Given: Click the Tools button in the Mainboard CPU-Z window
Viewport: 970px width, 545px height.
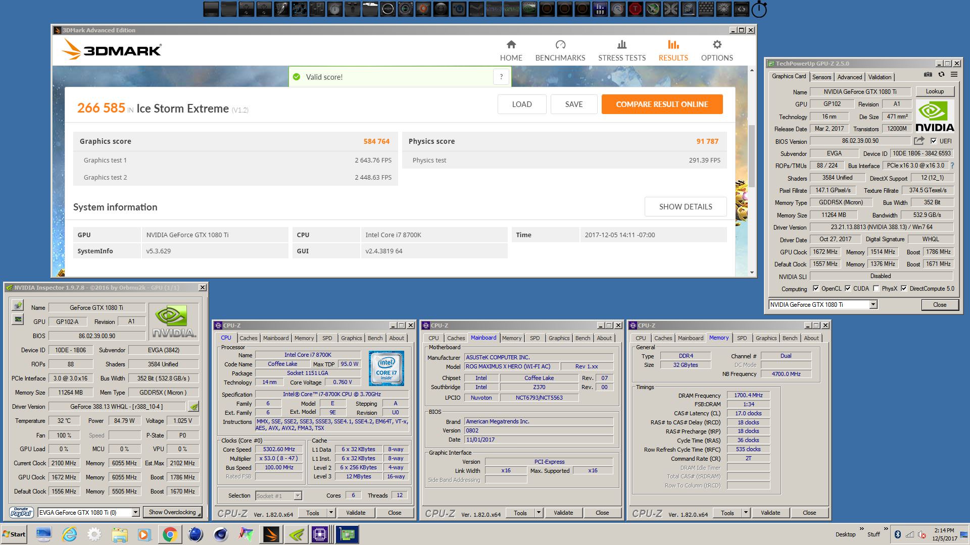Looking at the screenshot, I should coord(520,513).
